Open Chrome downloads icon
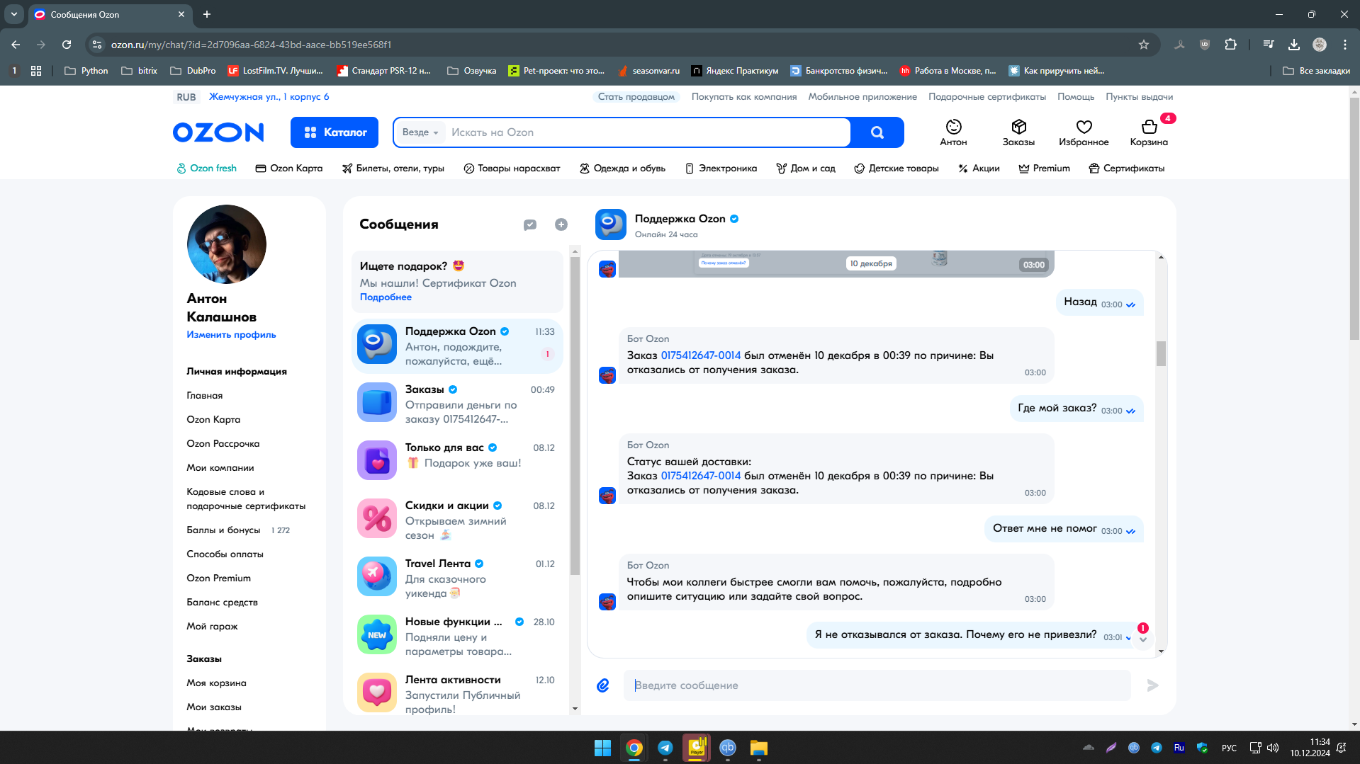 pyautogui.click(x=1293, y=45)
